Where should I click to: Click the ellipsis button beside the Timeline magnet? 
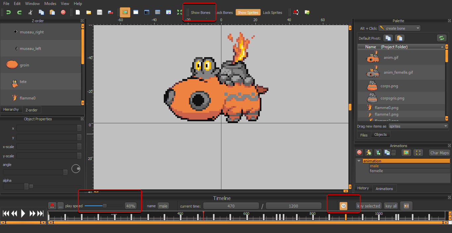(x=61, y=206)
